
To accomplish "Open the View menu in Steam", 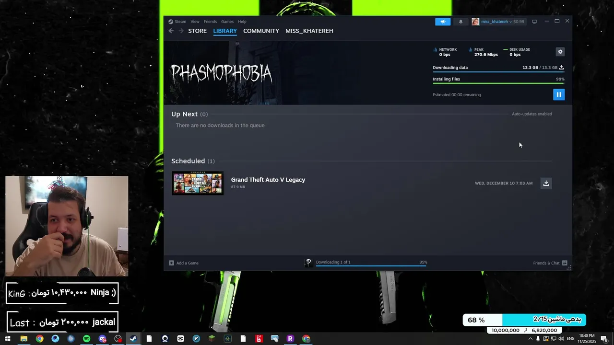I will coord(195,22).
